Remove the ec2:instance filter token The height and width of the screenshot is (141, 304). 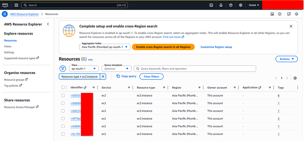pyautogui.click(x=103, y=76)
